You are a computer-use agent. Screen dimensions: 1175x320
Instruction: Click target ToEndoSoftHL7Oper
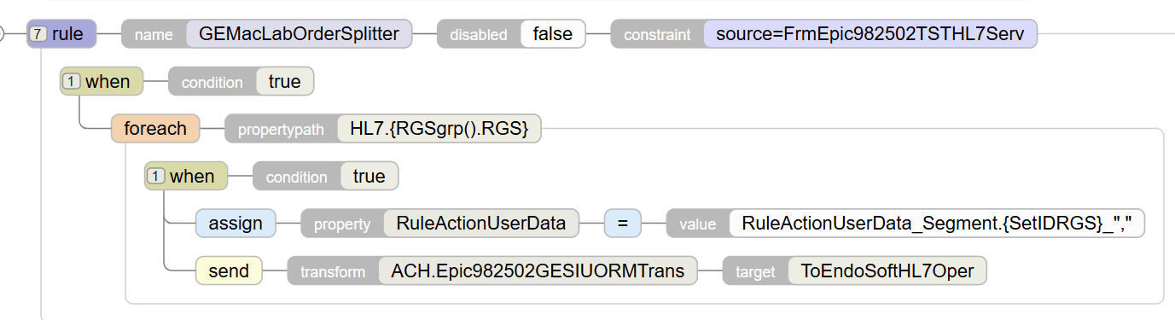click(887, 271)
